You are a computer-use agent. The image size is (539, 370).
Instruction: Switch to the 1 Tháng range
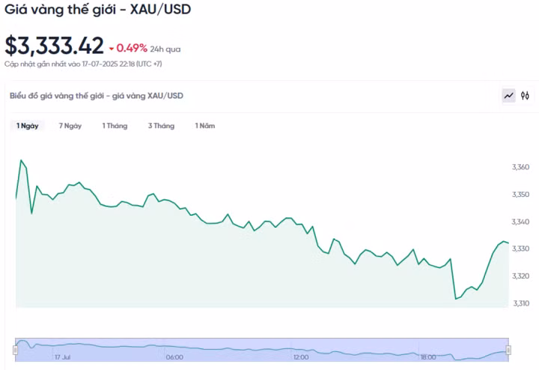point(115,126)
